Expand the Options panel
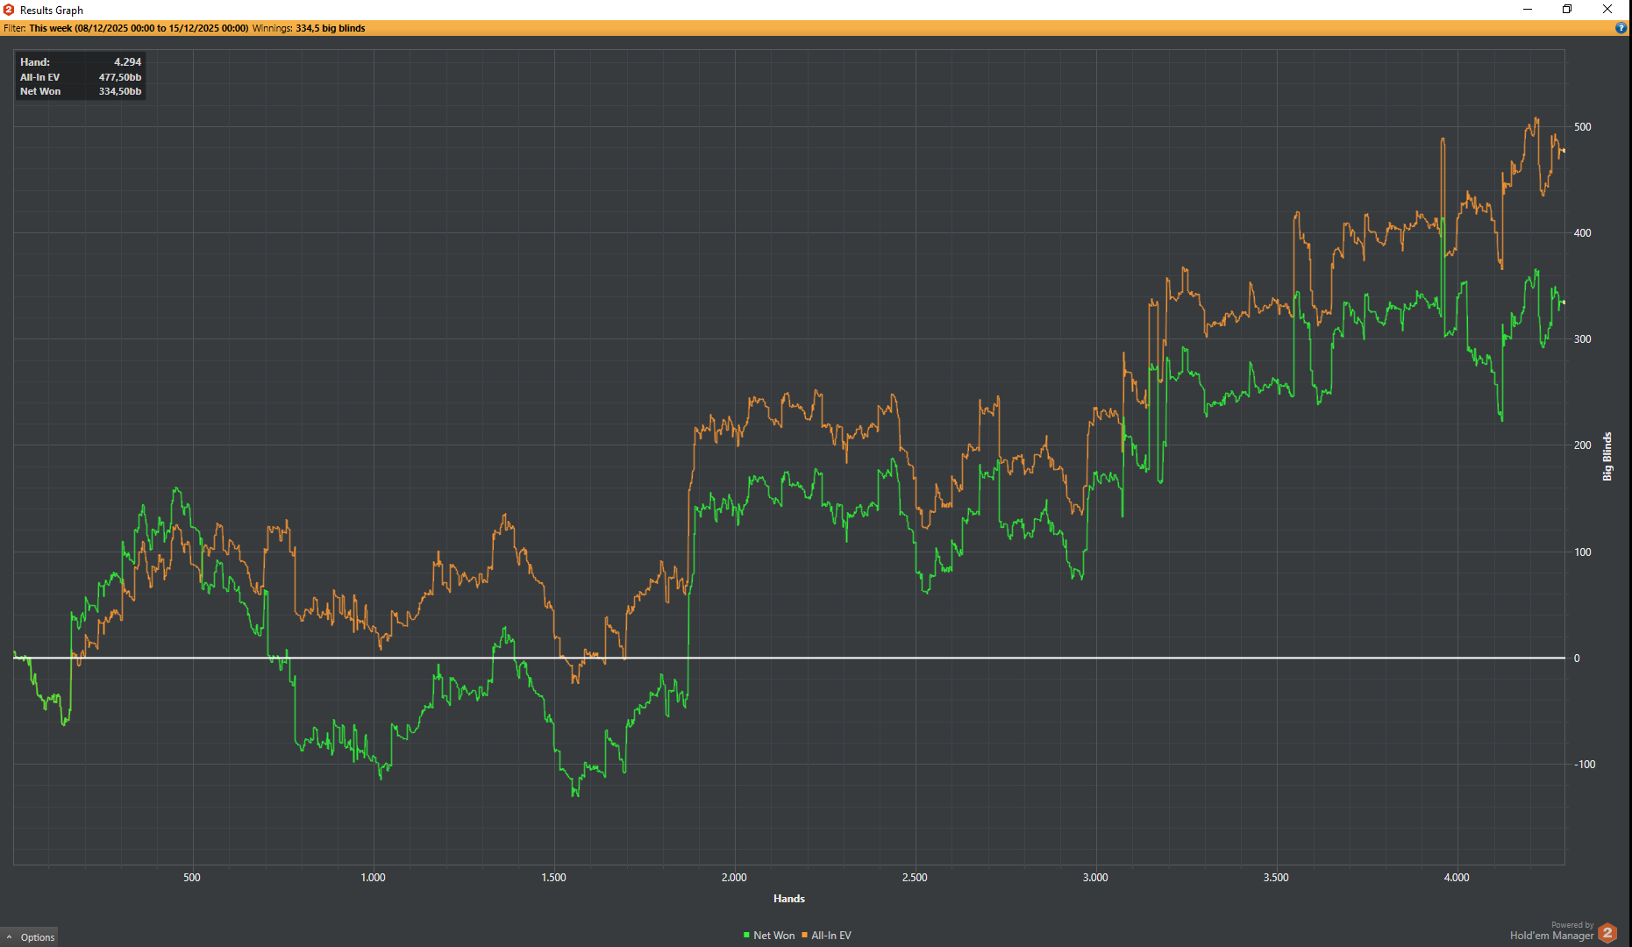 pos(30,937)
